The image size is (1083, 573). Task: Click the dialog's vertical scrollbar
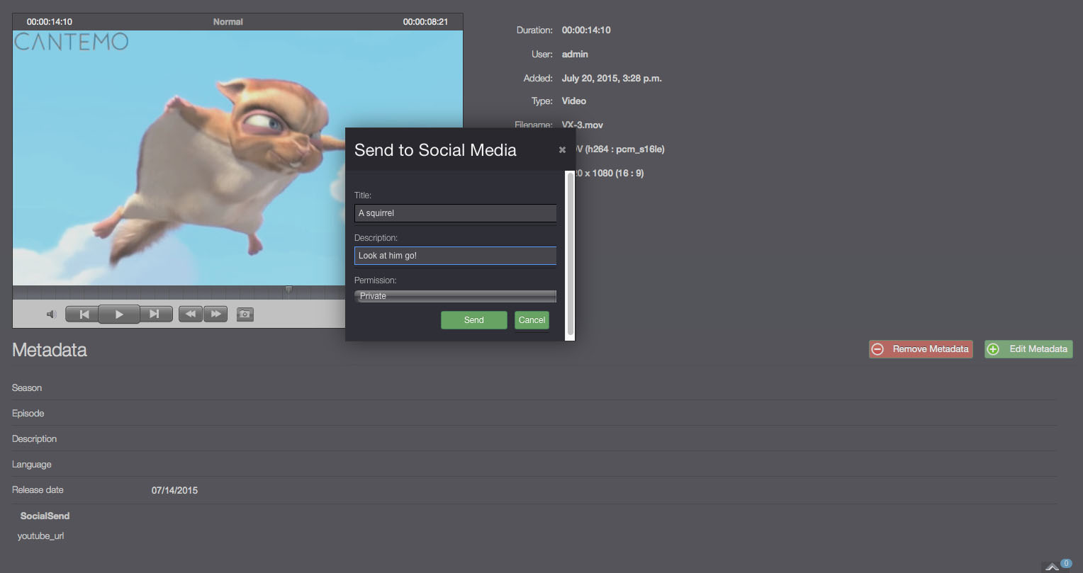click(571, 255)
